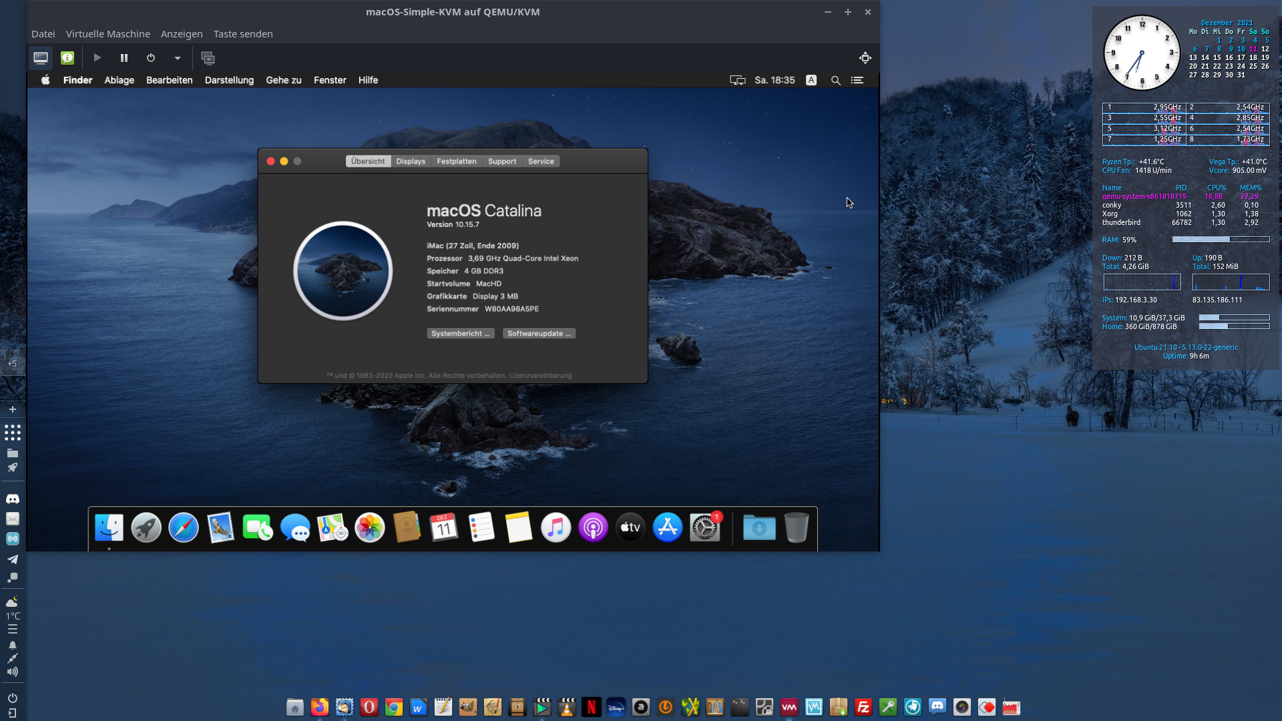The width and height of the screenshot is (1282, 721).
Task: Open Launchpad icon in macOS dock
Action: point(146,527)
